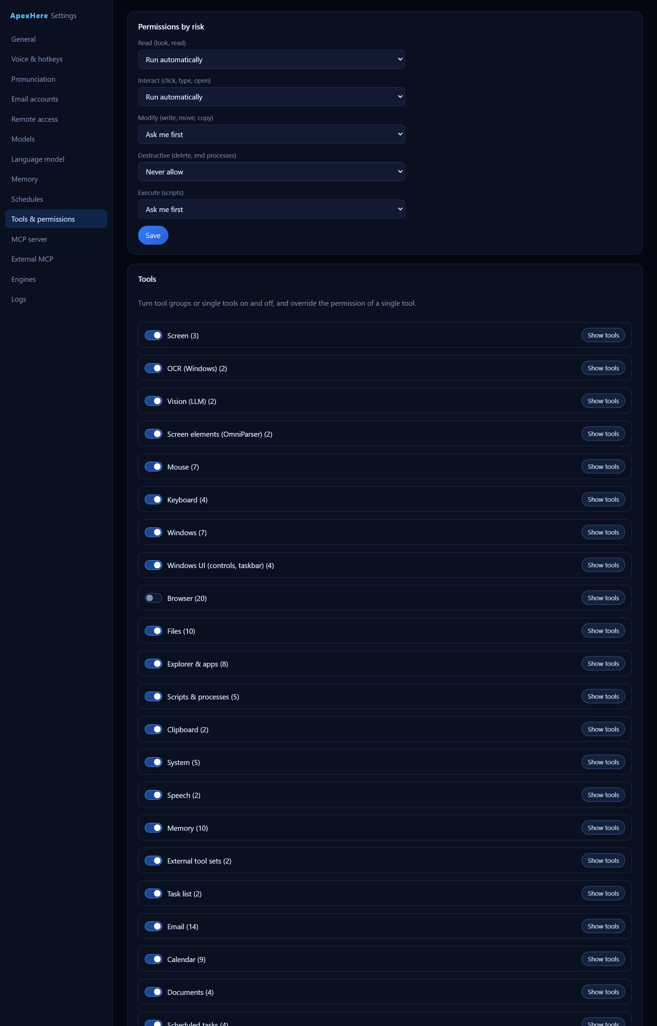
Task: Show tools for the Memory (10) group
Action: tap(603, 828)
